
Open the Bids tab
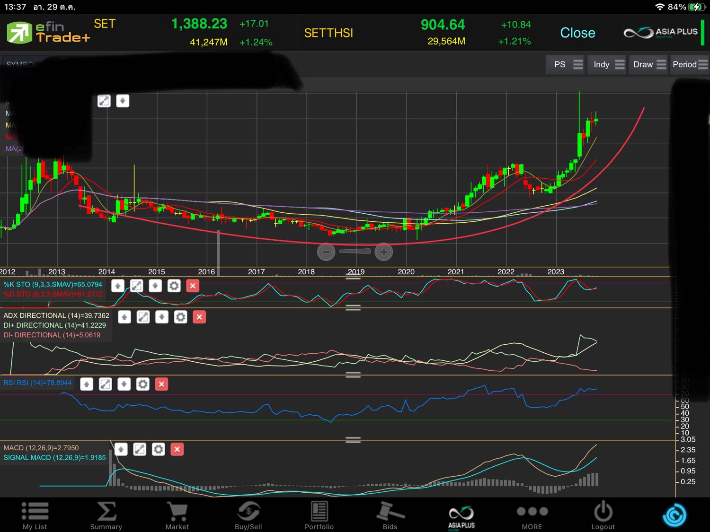[x=390, y=516]
